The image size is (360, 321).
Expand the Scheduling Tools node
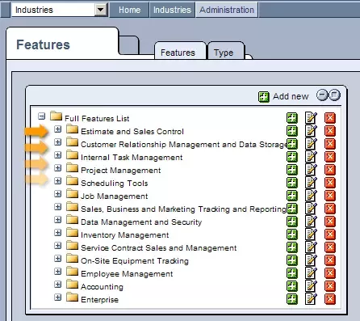pyautogui.click(x=57, y=181)
